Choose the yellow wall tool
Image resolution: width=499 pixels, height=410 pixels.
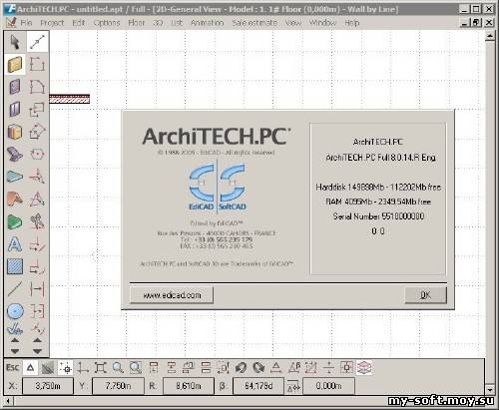pyautogui.click(x=15, y=64)
